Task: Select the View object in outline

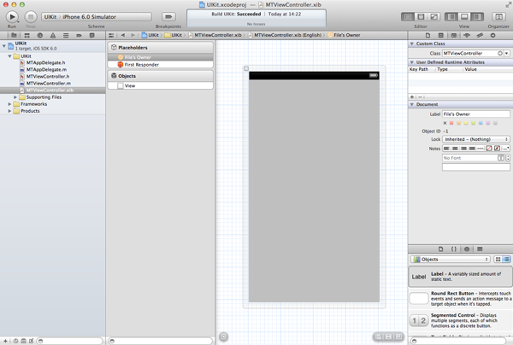Action: coord(161,85)
